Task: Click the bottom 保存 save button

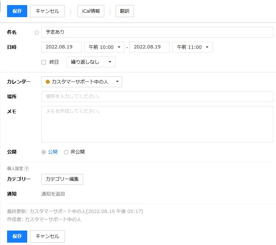Action: (x=17, y=236)
